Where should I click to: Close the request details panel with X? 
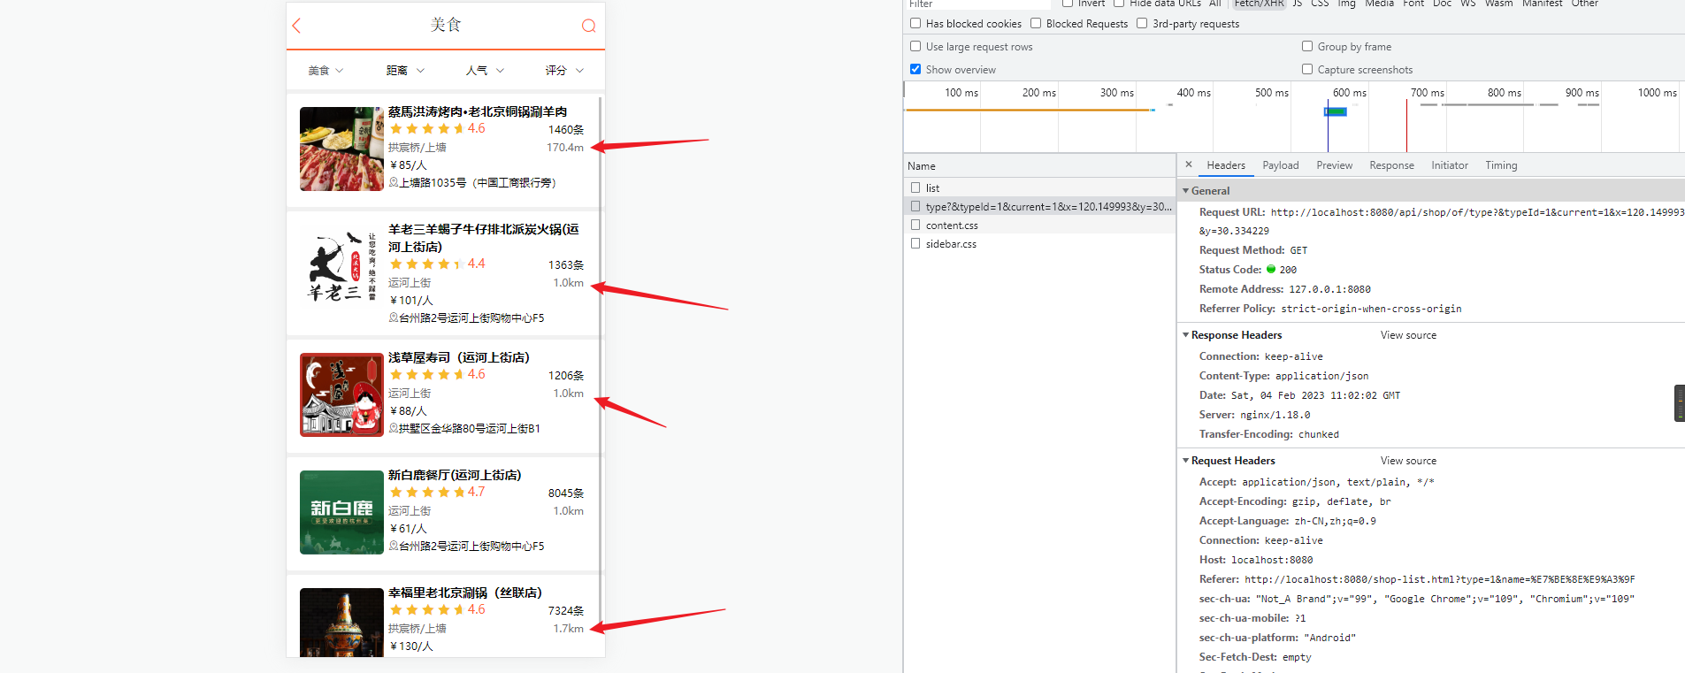[1189, 164]
